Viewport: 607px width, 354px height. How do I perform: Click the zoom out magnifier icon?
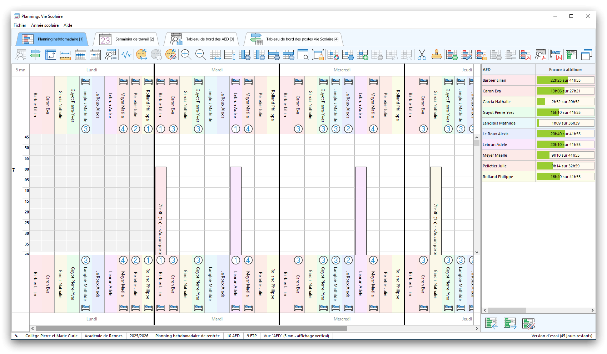(200, 55)
